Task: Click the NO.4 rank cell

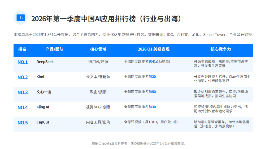Action: click(x=23, y=108)
